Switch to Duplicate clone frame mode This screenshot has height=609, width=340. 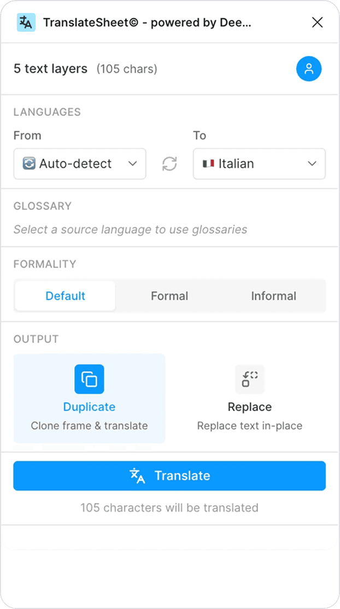89,397
